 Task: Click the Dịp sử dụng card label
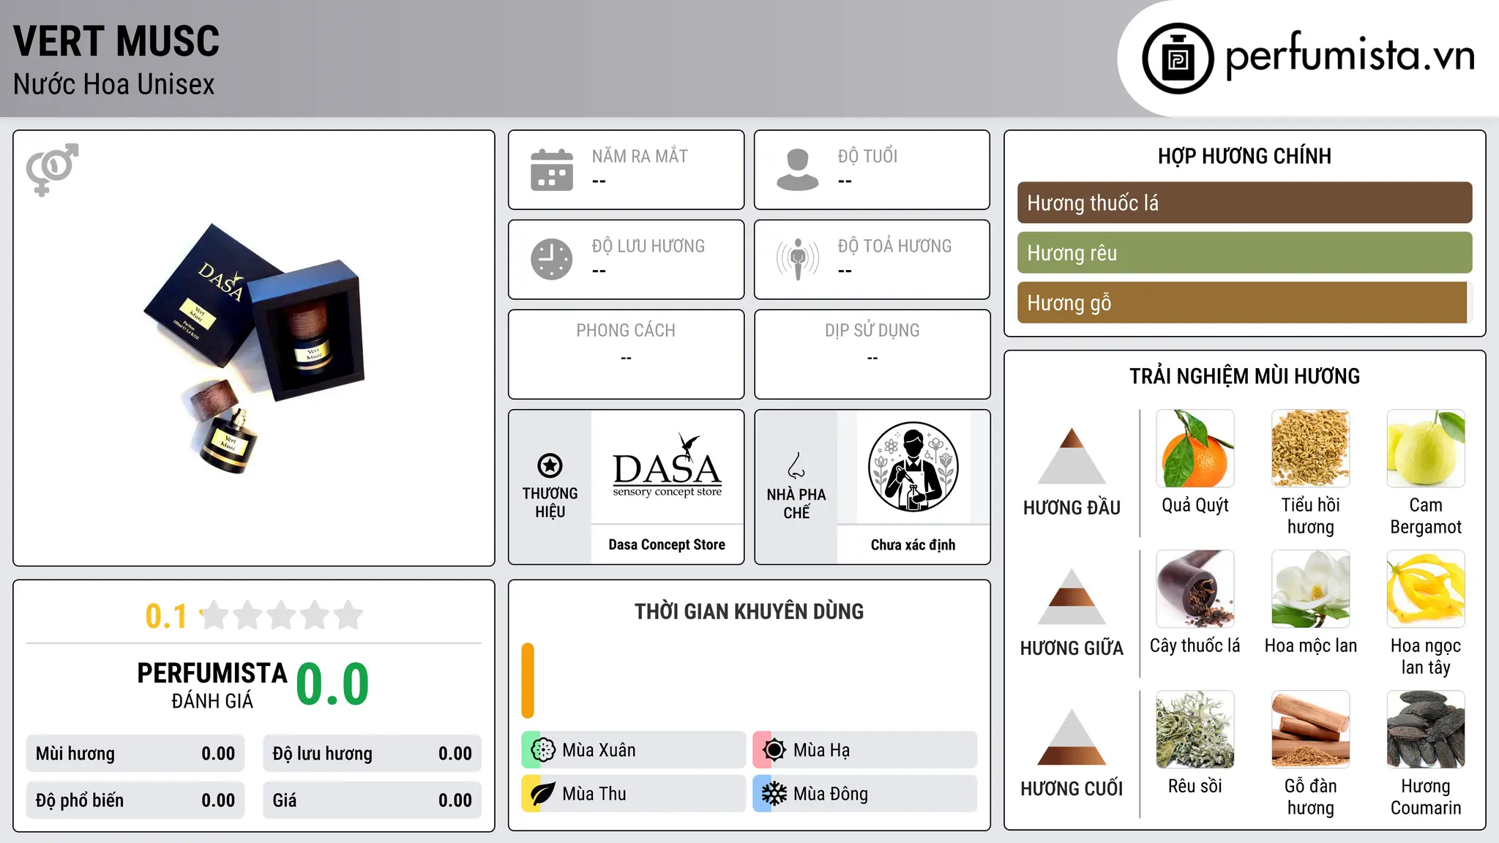[872, 331]
